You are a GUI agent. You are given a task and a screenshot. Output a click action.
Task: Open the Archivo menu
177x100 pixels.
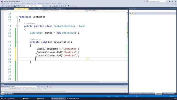coord(3,4)
